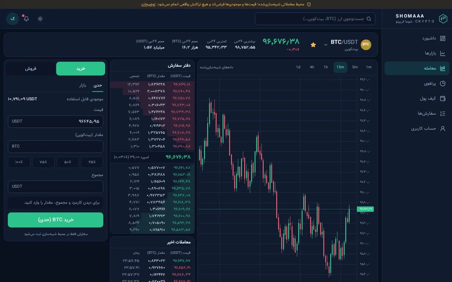Open the notifications bell icon
This screenshot has height=282, width=452.
pyautogui.click(x=26, y=19)
